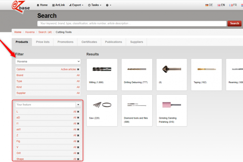This screenshot has height=162, width=243.
Task: Clear the L feature filter
Action: [x=78, y=111]
